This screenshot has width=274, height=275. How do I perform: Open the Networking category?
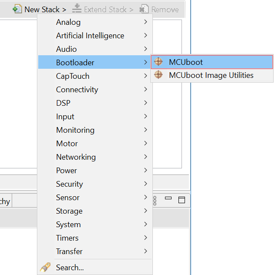[x=95, y=157]
